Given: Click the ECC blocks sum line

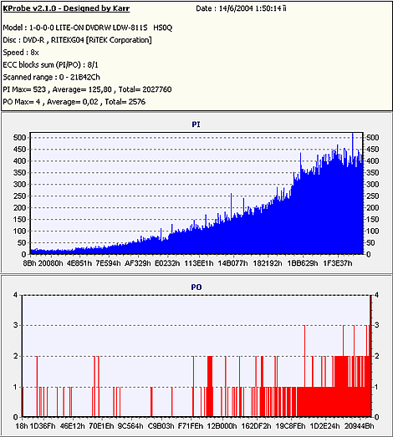Looking at the screenshot, I should tap(50, 65).
